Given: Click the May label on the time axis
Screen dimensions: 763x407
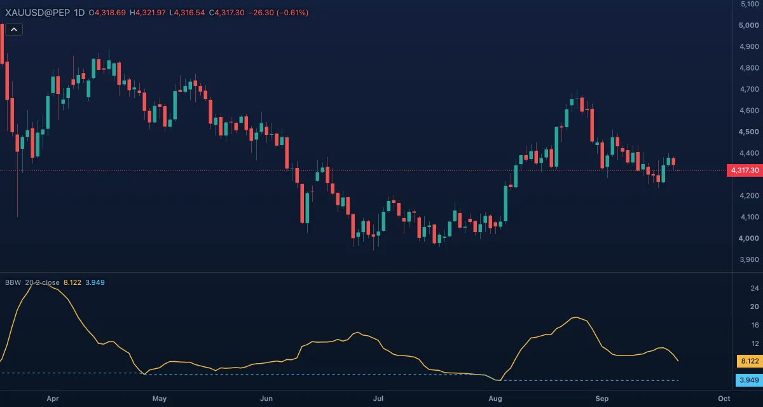Looking at the screenshot, I should click(x=160, y=399).
